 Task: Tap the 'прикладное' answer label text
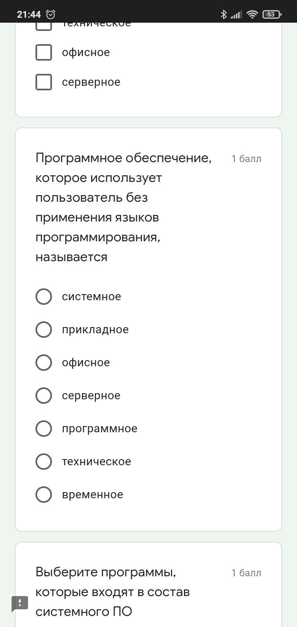pos(95,330)
